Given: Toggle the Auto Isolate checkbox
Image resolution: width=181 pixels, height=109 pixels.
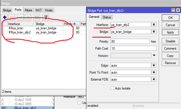Looking at the screenshot, I should coord(112,88).
